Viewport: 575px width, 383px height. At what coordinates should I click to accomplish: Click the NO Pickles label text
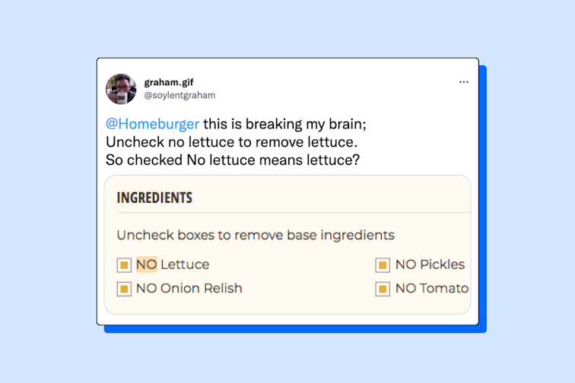430,264
